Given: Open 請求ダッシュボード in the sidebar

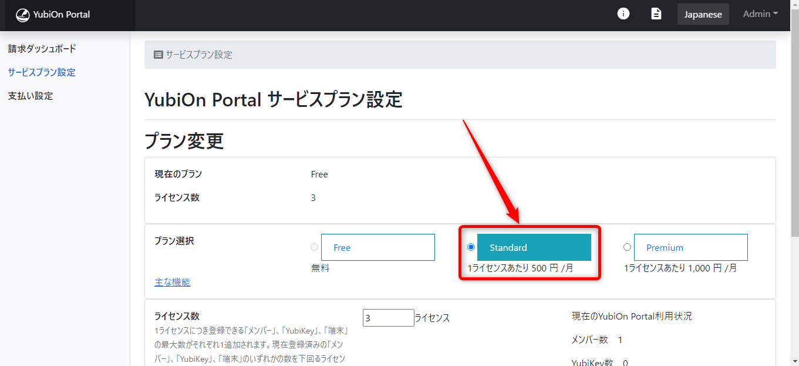Looking at the screenshot, I should pyautogui.click(x=42, y=49).
